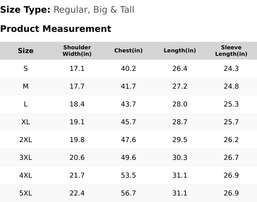This screenshot has height=202, width=257.
Task: Click the Shoulder Width(in) column header
Action: 77,51
